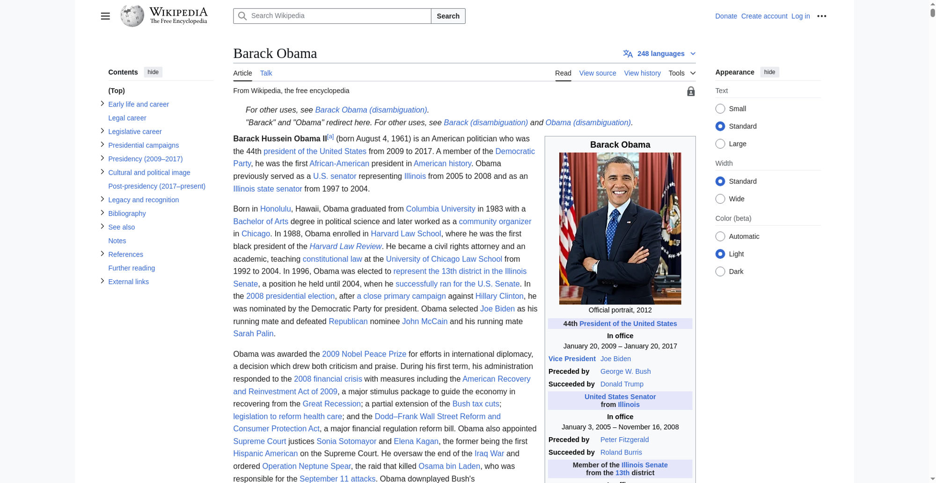Open the Tools dropdown menu
This screenshot has height=483, width=936.
(682, 73)
